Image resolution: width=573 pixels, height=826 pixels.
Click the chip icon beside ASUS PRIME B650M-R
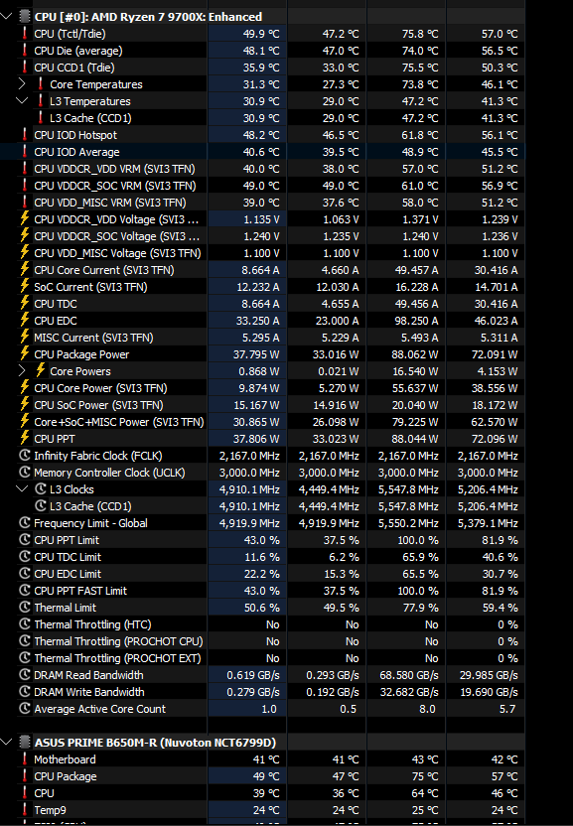24,743
